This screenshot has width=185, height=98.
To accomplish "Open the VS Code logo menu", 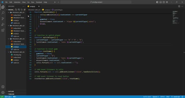I will pyautogui.click(x=2, y=2).
